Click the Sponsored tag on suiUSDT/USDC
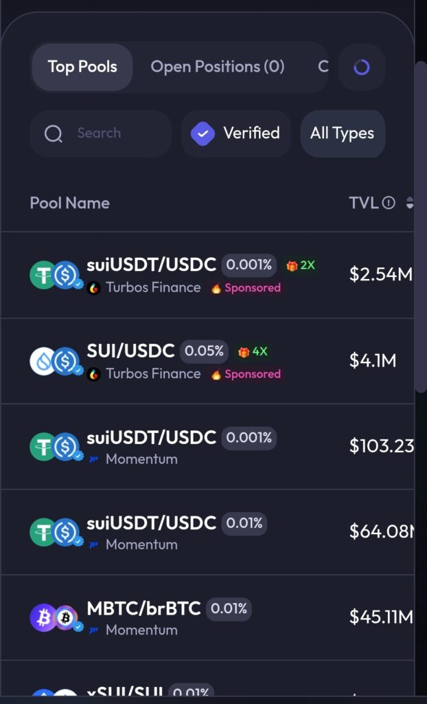The image size is (427, 704). (x=246, y=288)
